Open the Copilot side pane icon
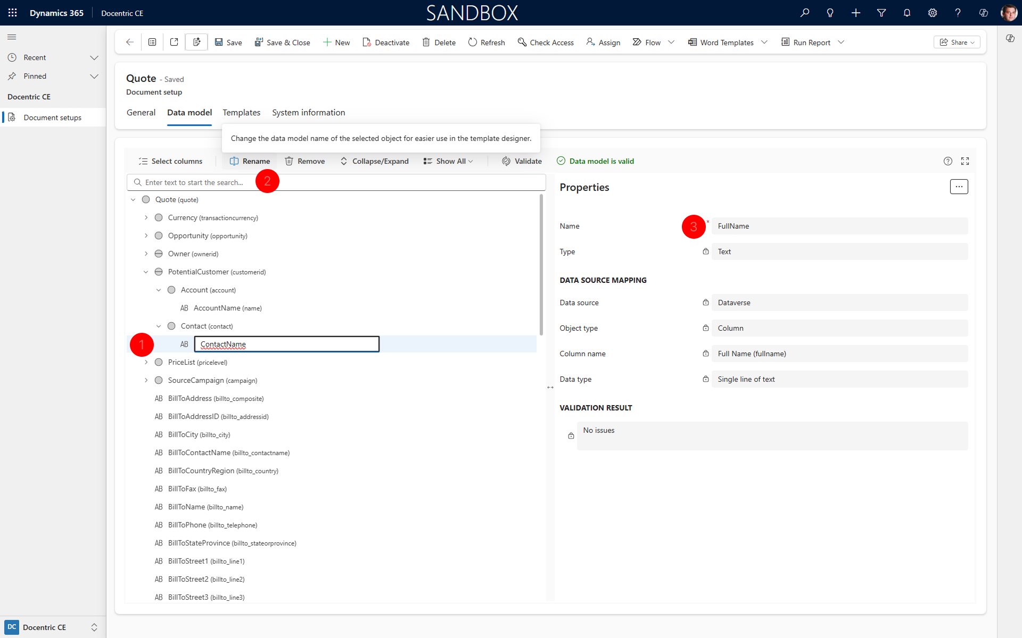1022x638 pixels. pos(1010,38)
